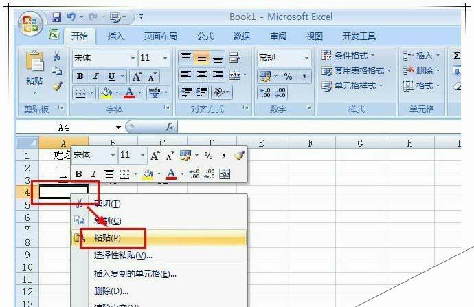Align text left in ribbon
Viewport: 474px width, 307px height.
[186, 75]
